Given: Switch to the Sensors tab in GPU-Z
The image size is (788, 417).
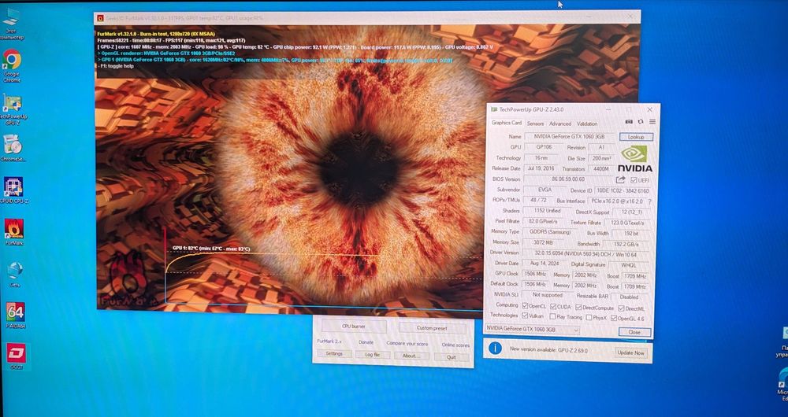Looking at the screenshot, I should click(x=535, y=124).
